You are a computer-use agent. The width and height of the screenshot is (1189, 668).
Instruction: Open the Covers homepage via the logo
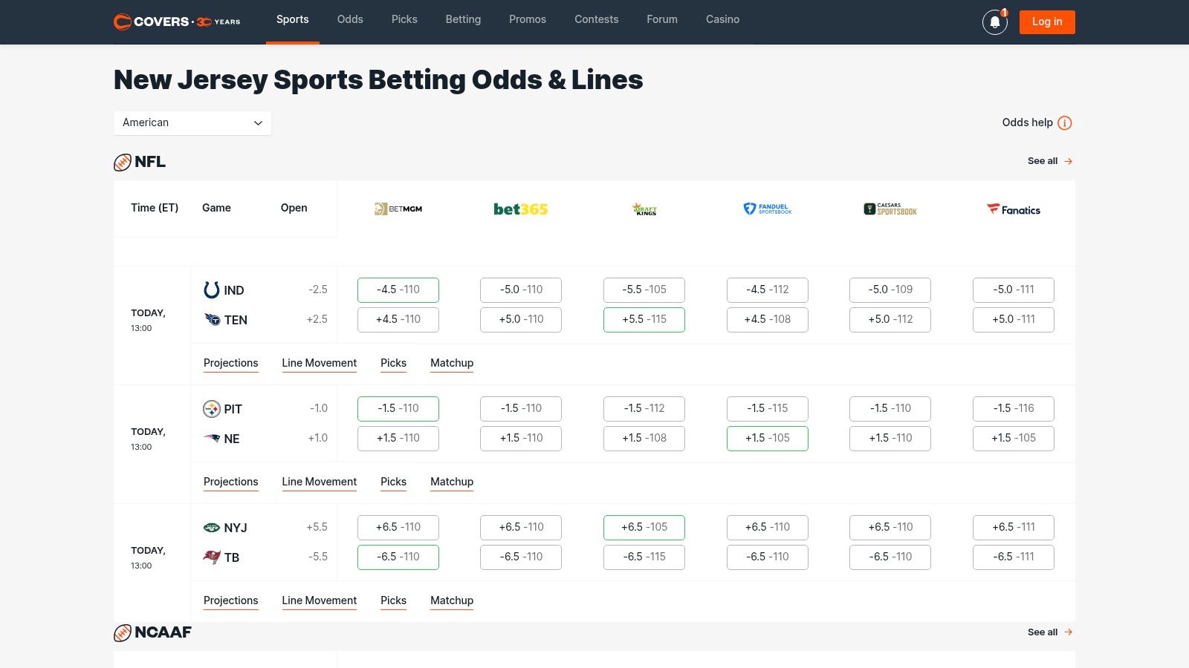tap(176, 22)
